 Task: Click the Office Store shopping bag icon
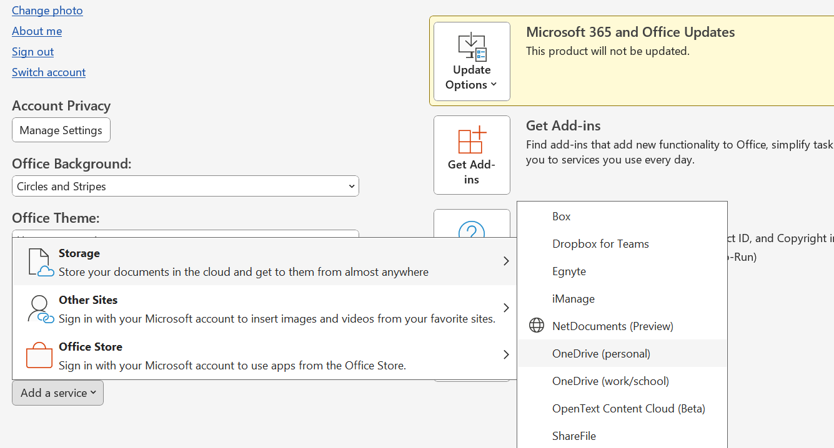click(39, 355)
